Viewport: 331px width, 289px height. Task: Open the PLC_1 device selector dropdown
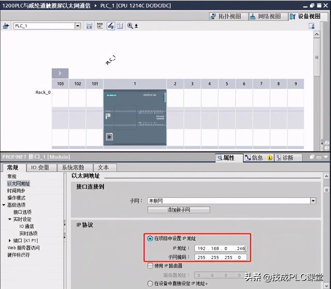(78, 26)
